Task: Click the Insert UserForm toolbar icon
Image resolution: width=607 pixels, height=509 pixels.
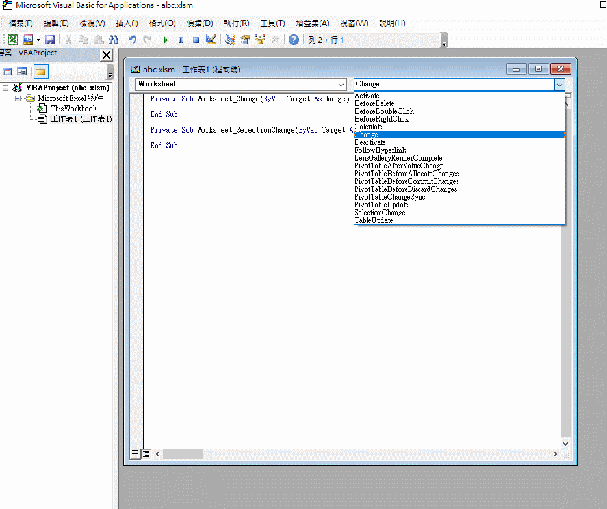Action: click(28, 40)
